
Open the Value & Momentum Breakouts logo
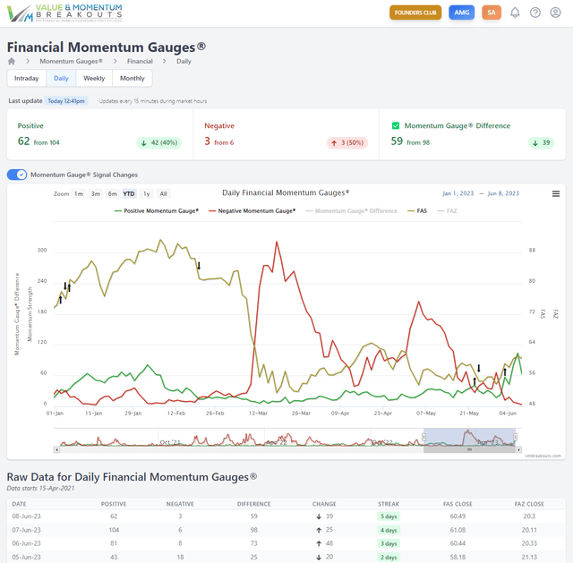click(64, 13)
